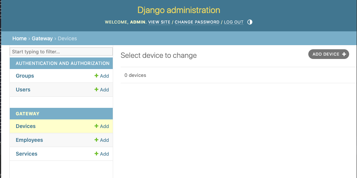Open Authentication and Authorization section header
Screen dimensions: 357x178
pos(63,63)
